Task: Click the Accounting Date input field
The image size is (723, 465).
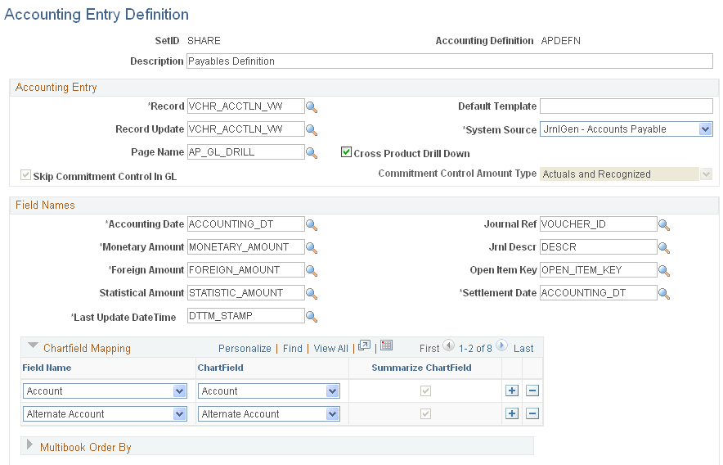Action: click(245, 224)
